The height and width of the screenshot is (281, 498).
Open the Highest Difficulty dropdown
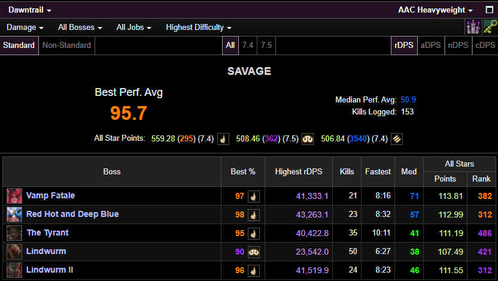(198, 28)
